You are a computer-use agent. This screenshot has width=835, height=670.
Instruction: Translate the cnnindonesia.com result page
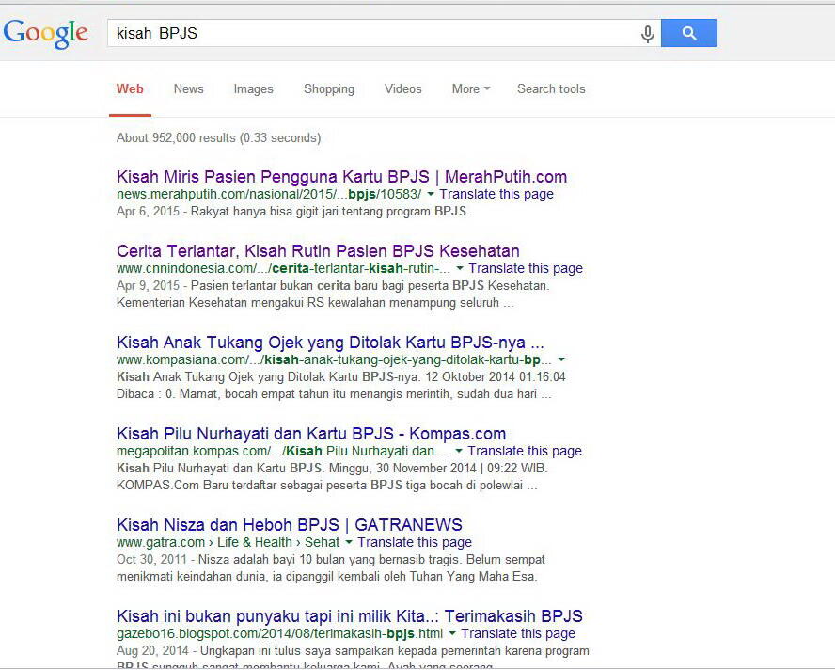pyautogui.click(x=526, y=268)
